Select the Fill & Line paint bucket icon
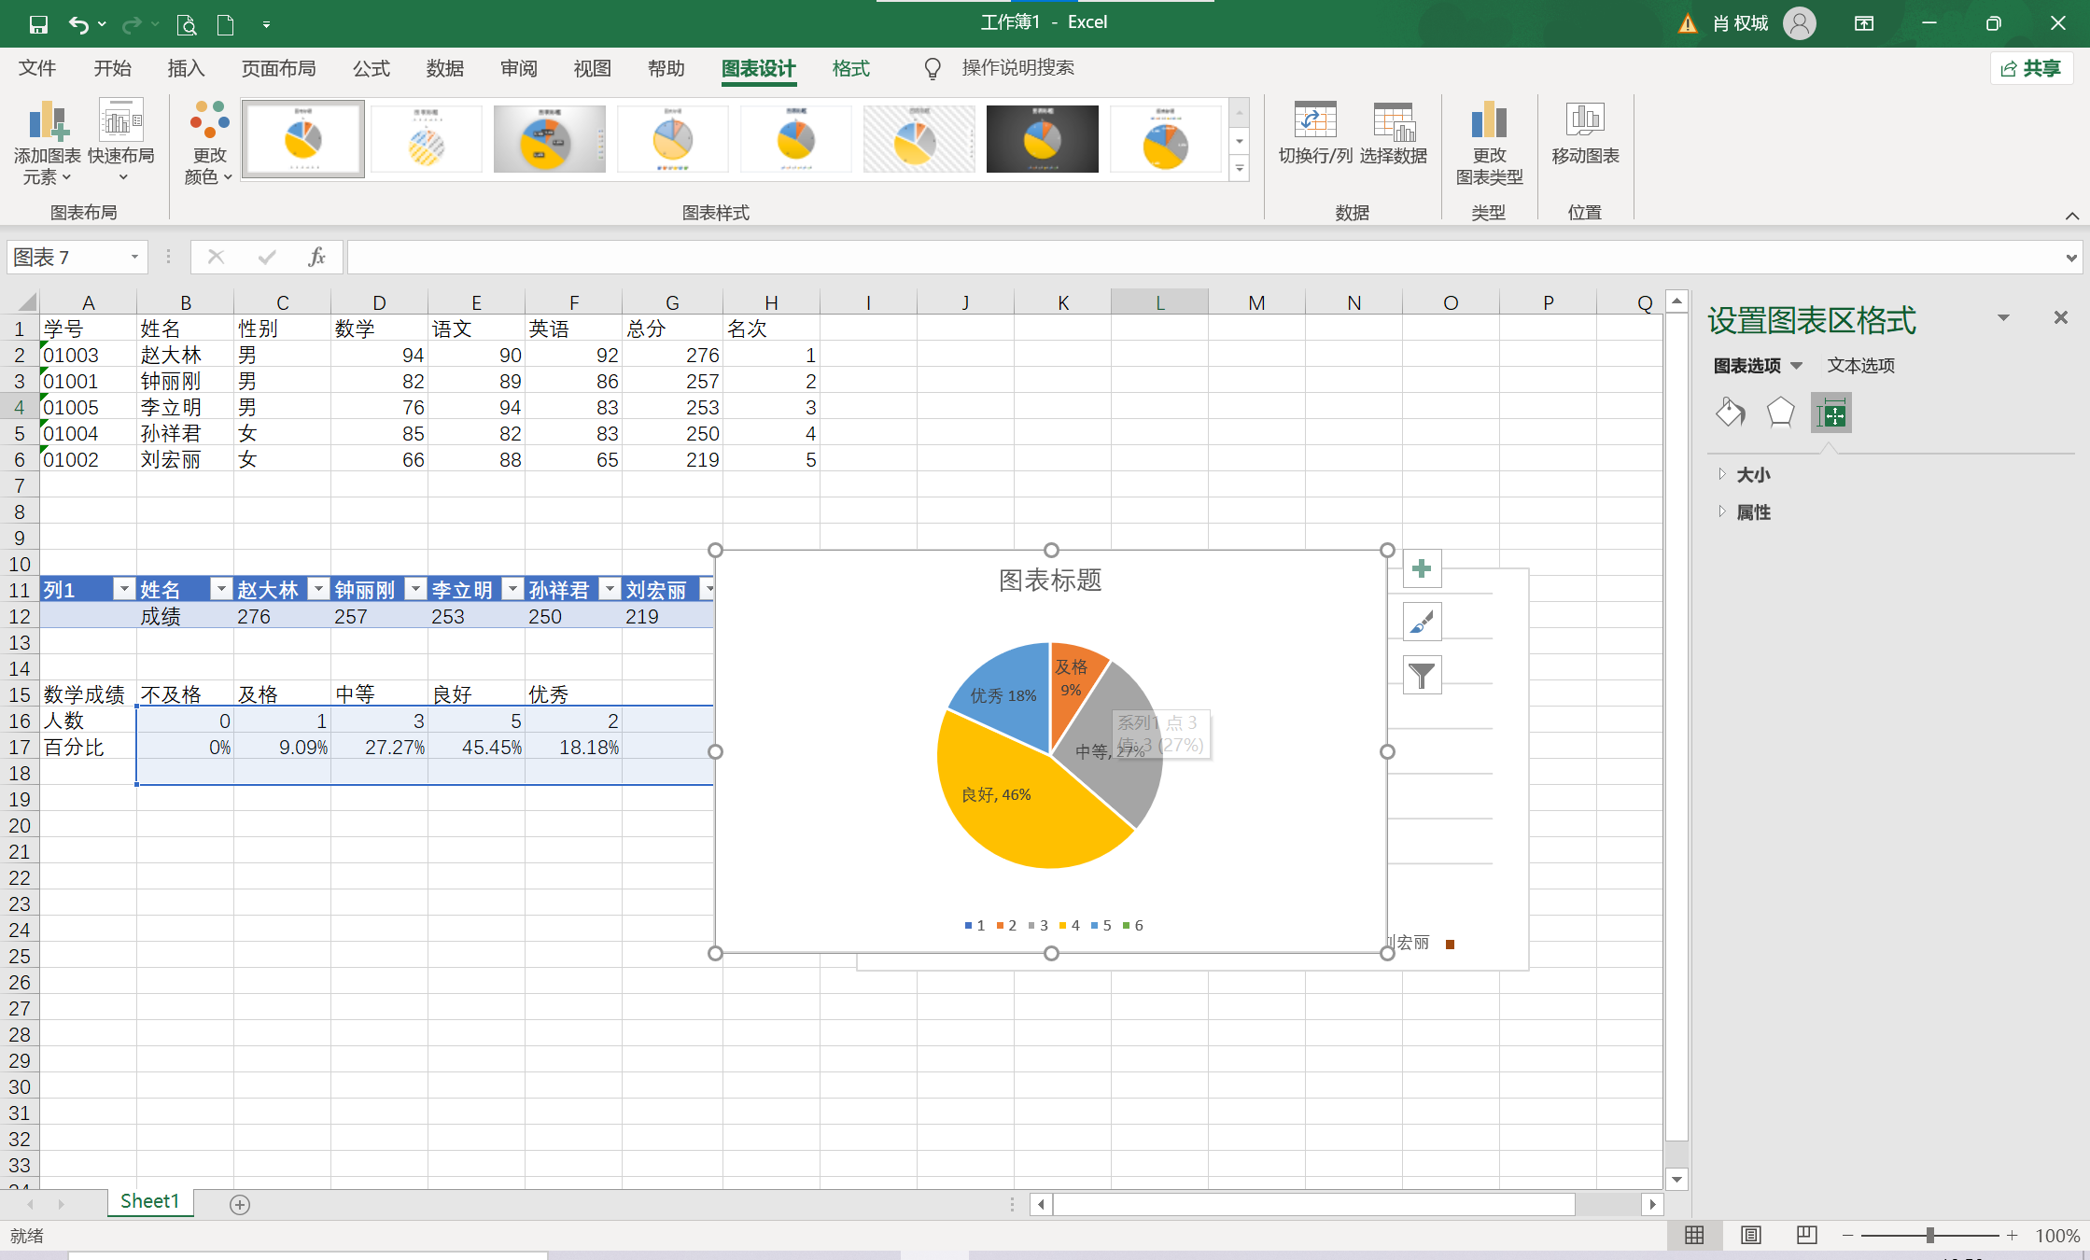Viewport: 2090px width, 1260px height. point(1730,413)
